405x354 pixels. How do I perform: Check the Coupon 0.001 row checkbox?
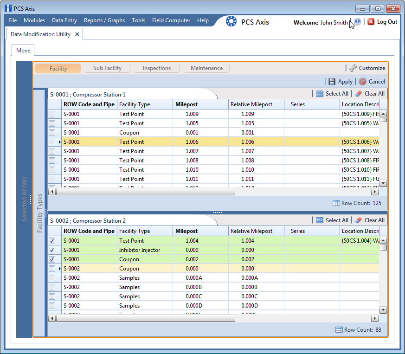click(x=52, y=133)
